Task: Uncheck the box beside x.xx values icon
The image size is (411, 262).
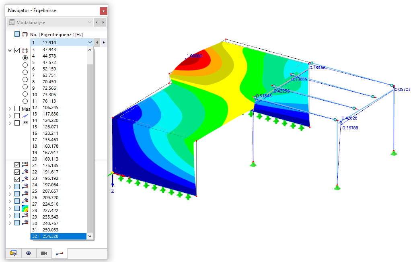Action: pos(17,165)
